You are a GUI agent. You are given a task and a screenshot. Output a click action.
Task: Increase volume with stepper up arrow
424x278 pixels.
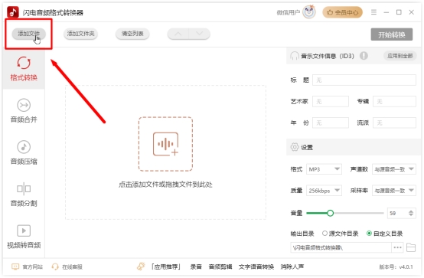coord(411,211)
